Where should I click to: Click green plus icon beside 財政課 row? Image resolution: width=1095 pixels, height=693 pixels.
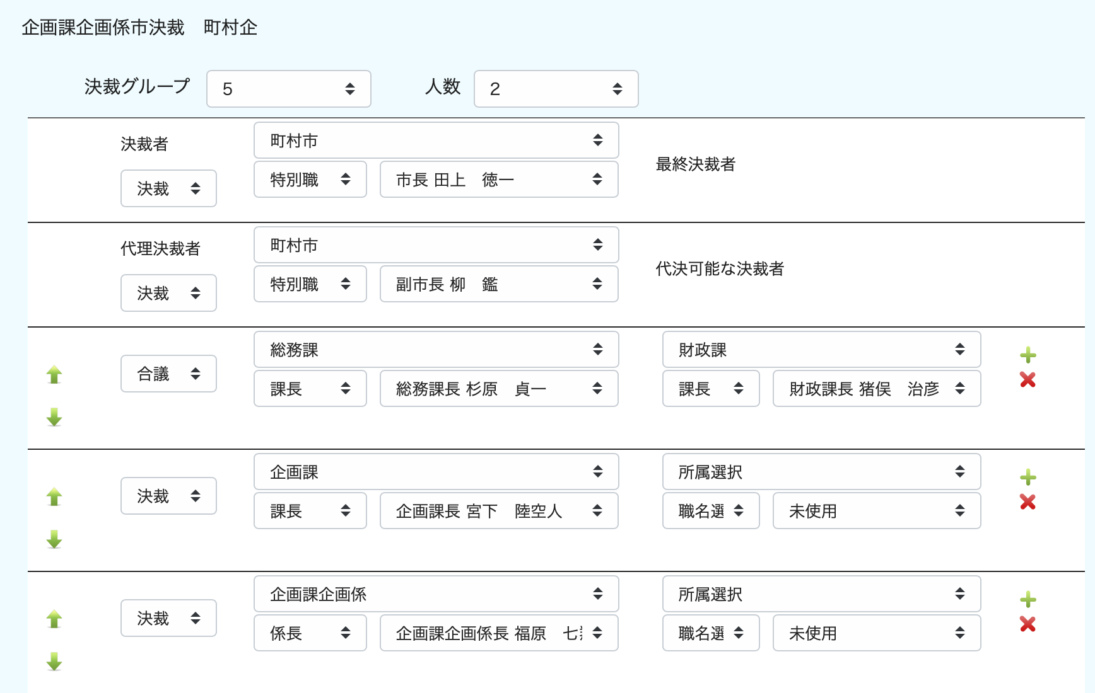1028,355
